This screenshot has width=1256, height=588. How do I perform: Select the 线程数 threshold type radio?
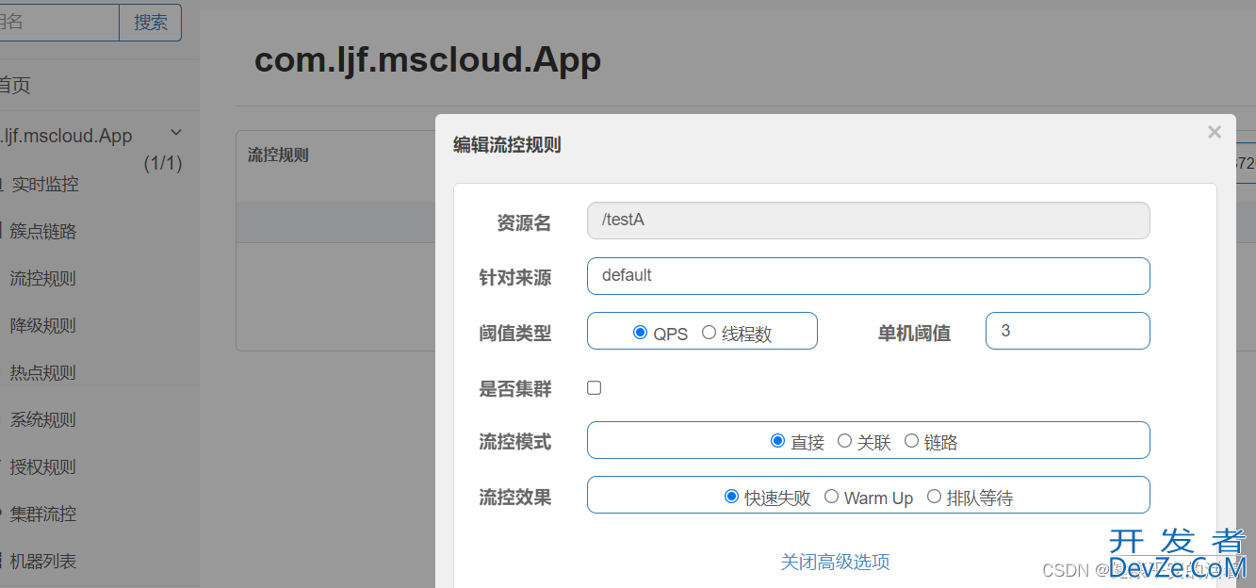tap(709, 333)
